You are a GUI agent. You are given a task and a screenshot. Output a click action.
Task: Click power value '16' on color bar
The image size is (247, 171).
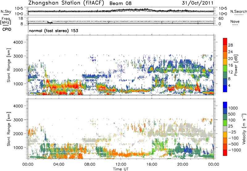pos(230,65)
